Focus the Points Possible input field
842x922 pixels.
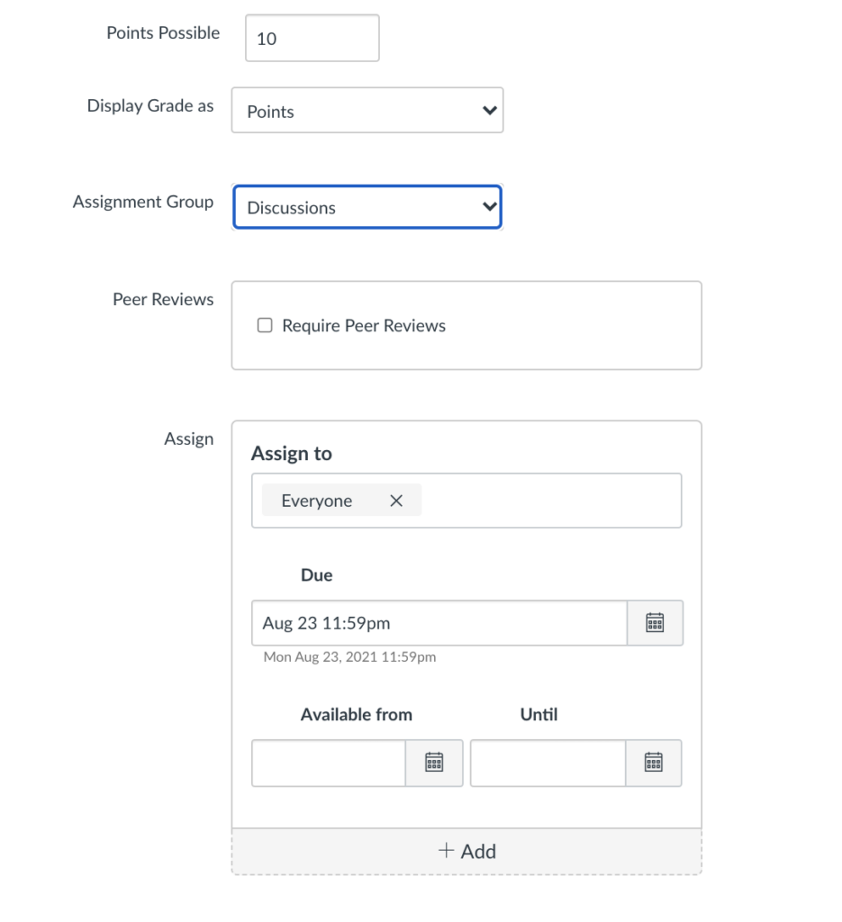(312, 39)
